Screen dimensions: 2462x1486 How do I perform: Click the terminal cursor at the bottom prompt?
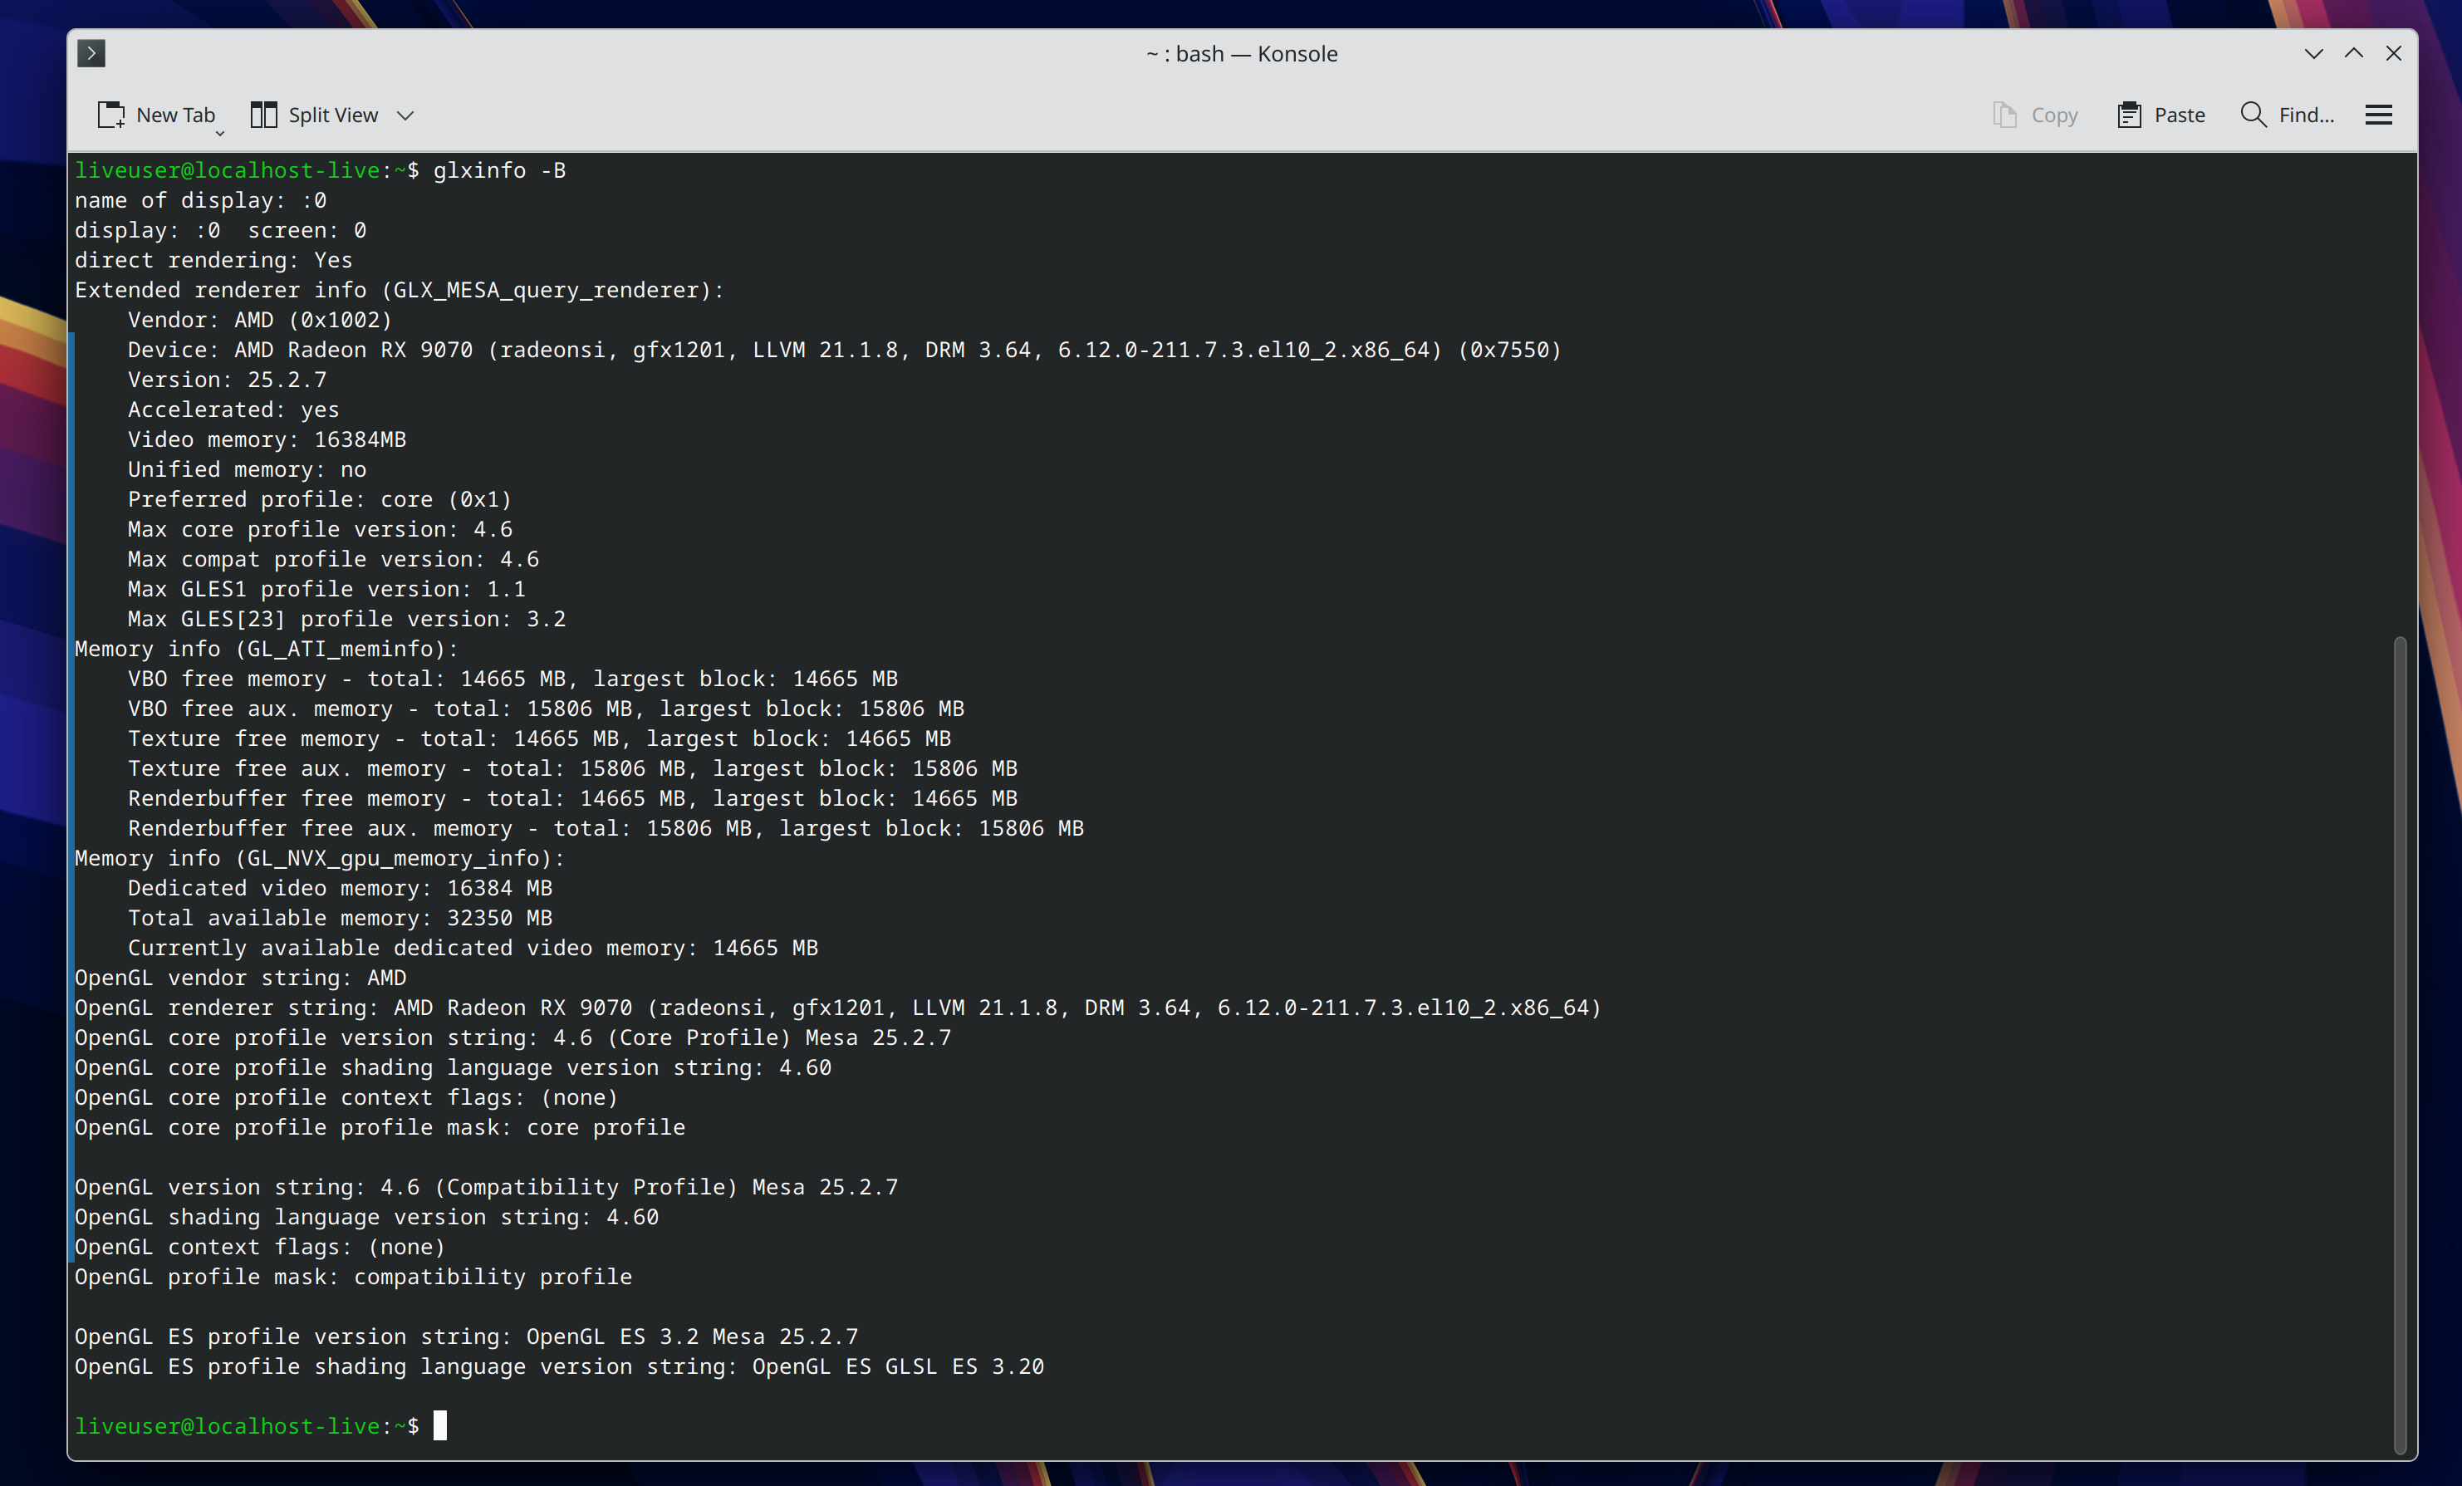tap(439, 1426)
